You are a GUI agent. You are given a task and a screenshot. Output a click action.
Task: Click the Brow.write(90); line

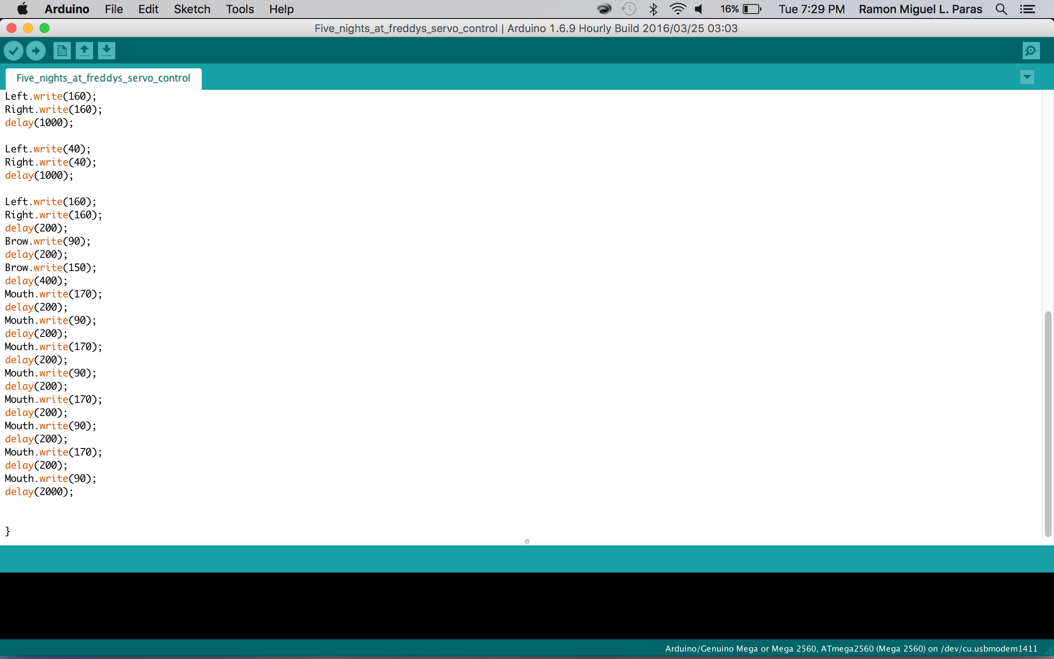48,241
